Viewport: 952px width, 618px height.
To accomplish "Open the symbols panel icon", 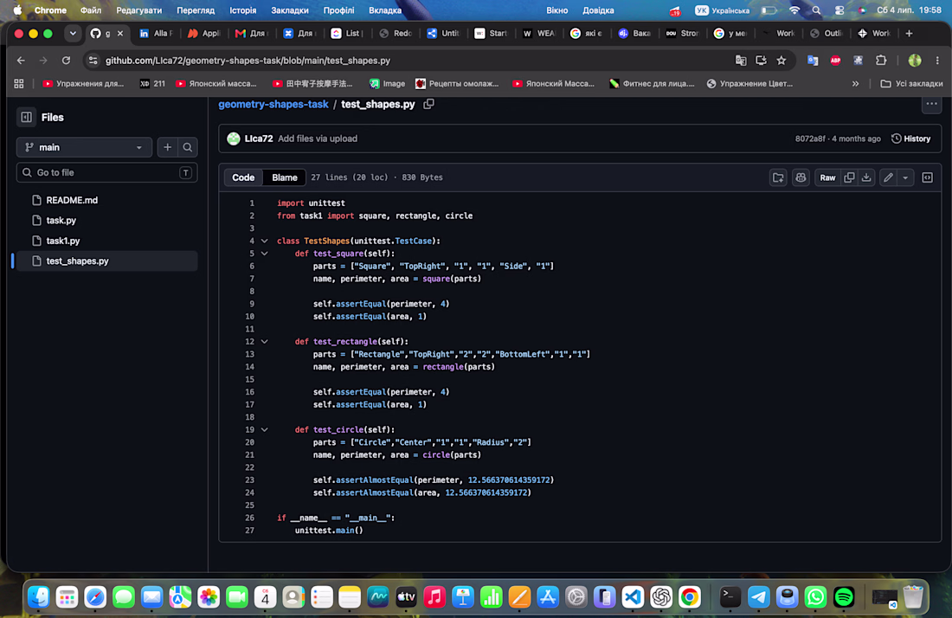I will [x=927, y=178].
